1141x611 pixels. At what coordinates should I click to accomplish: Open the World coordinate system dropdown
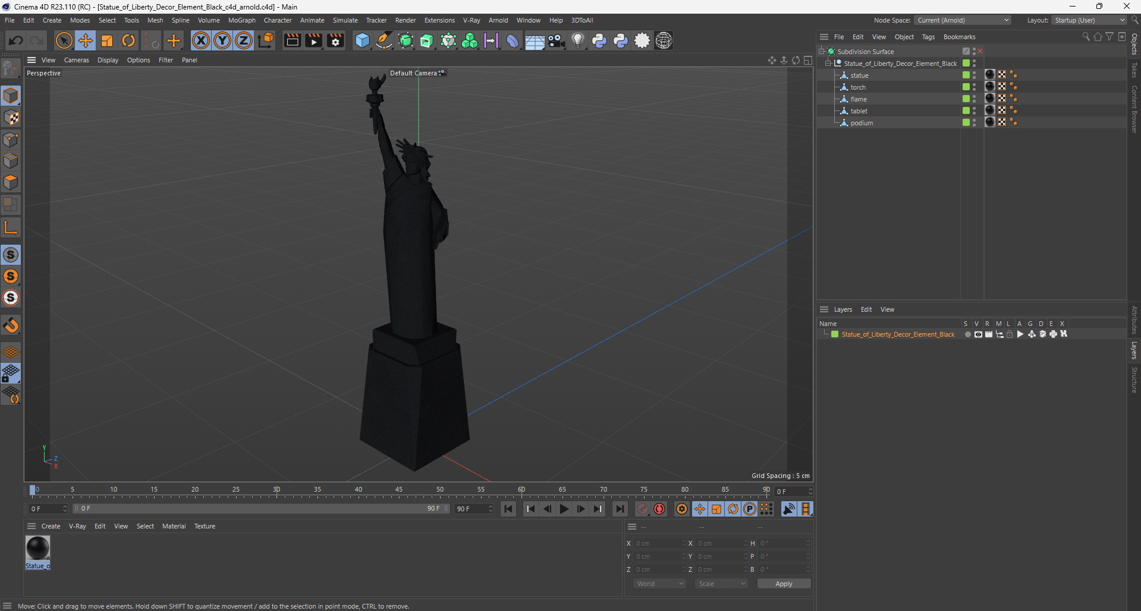[x=660, y=584]
